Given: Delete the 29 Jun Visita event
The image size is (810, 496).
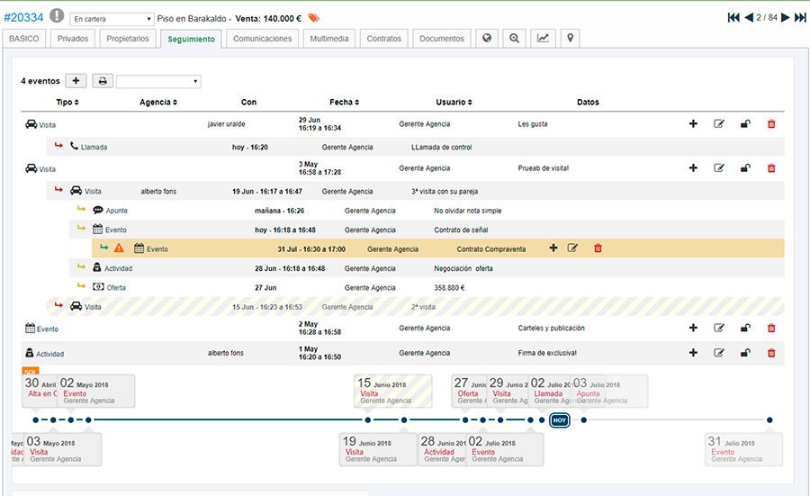Looking at the screenshot, I should coord(771,123).
